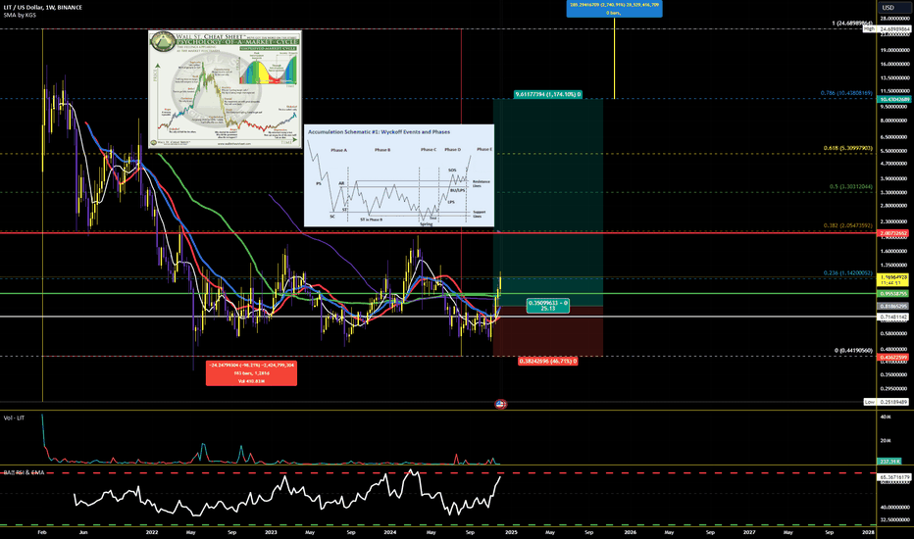Screen dimensions: 914x539
Task: Select the blue 2,740.91% price range label
Action: pyautogui.click(x=614, y=8)
